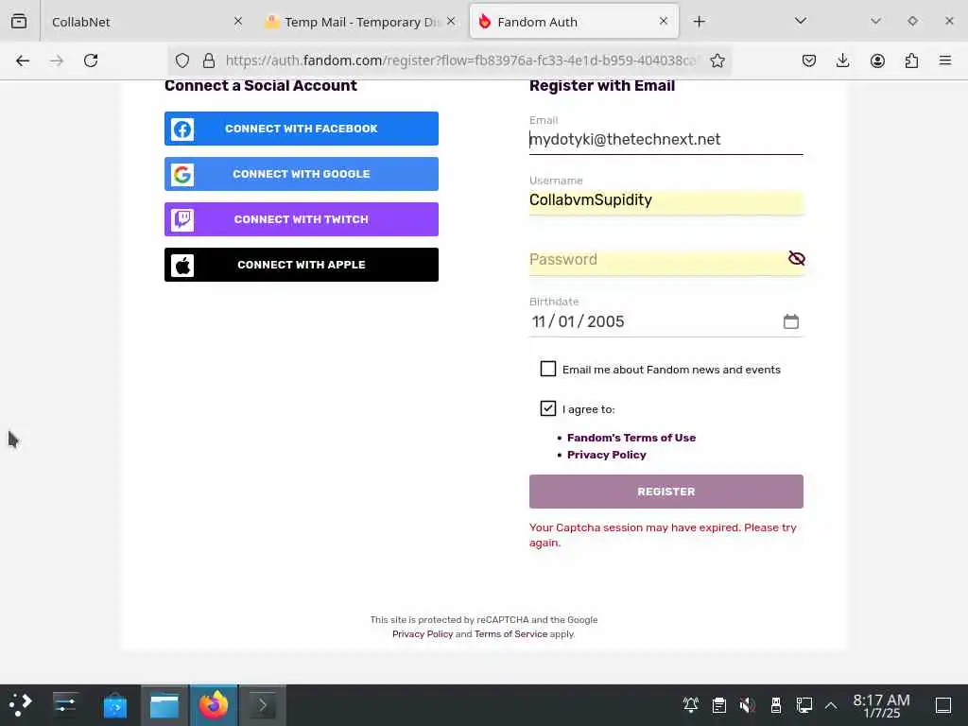View site security padlock info
The width and height of the screenshot is (968, 726).
209,60
